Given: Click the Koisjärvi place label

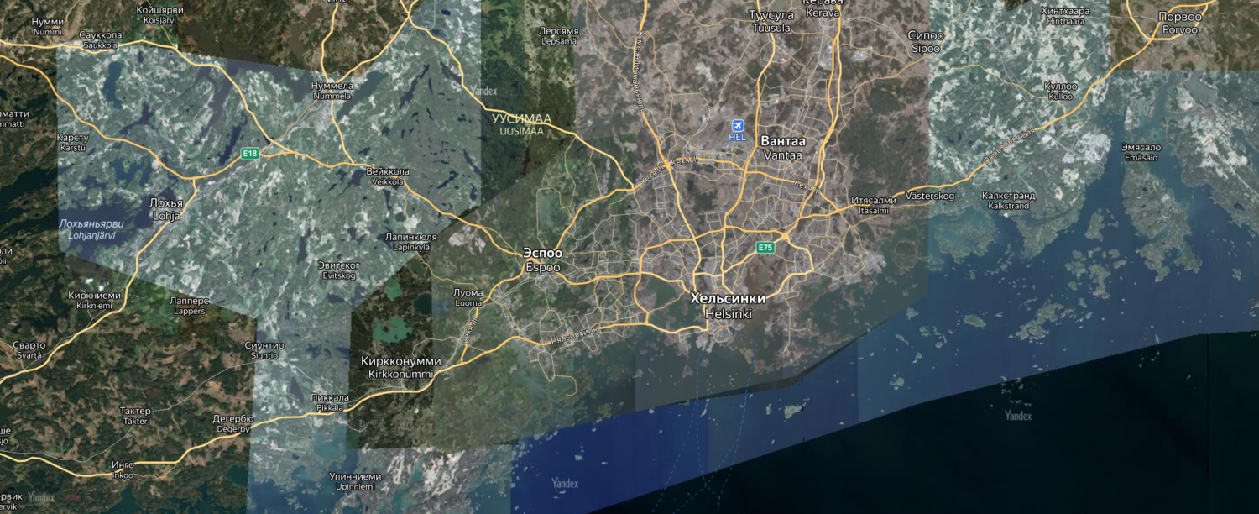Looking at the screenshot, I should [x=159, y=15].
